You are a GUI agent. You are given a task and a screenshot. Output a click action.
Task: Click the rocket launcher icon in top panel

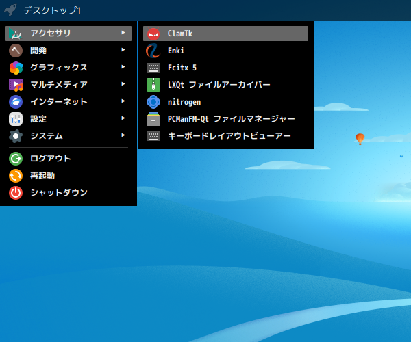pos(10,10)
